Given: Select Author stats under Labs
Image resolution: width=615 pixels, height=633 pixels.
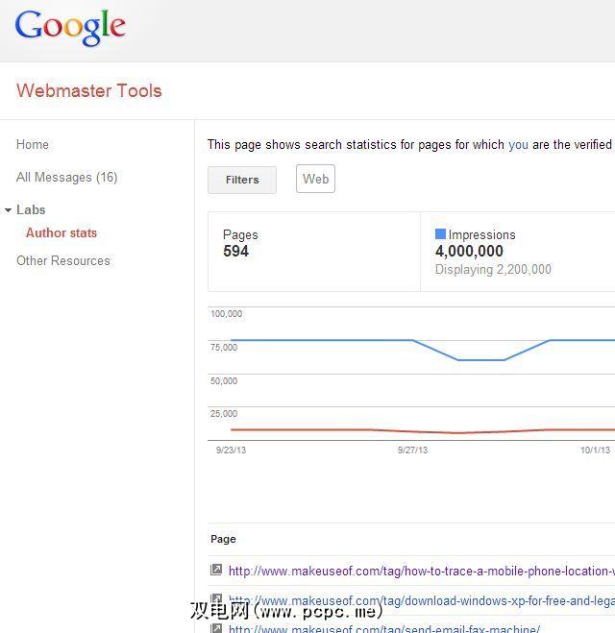Looking at the screenshot, I should 61,232.
